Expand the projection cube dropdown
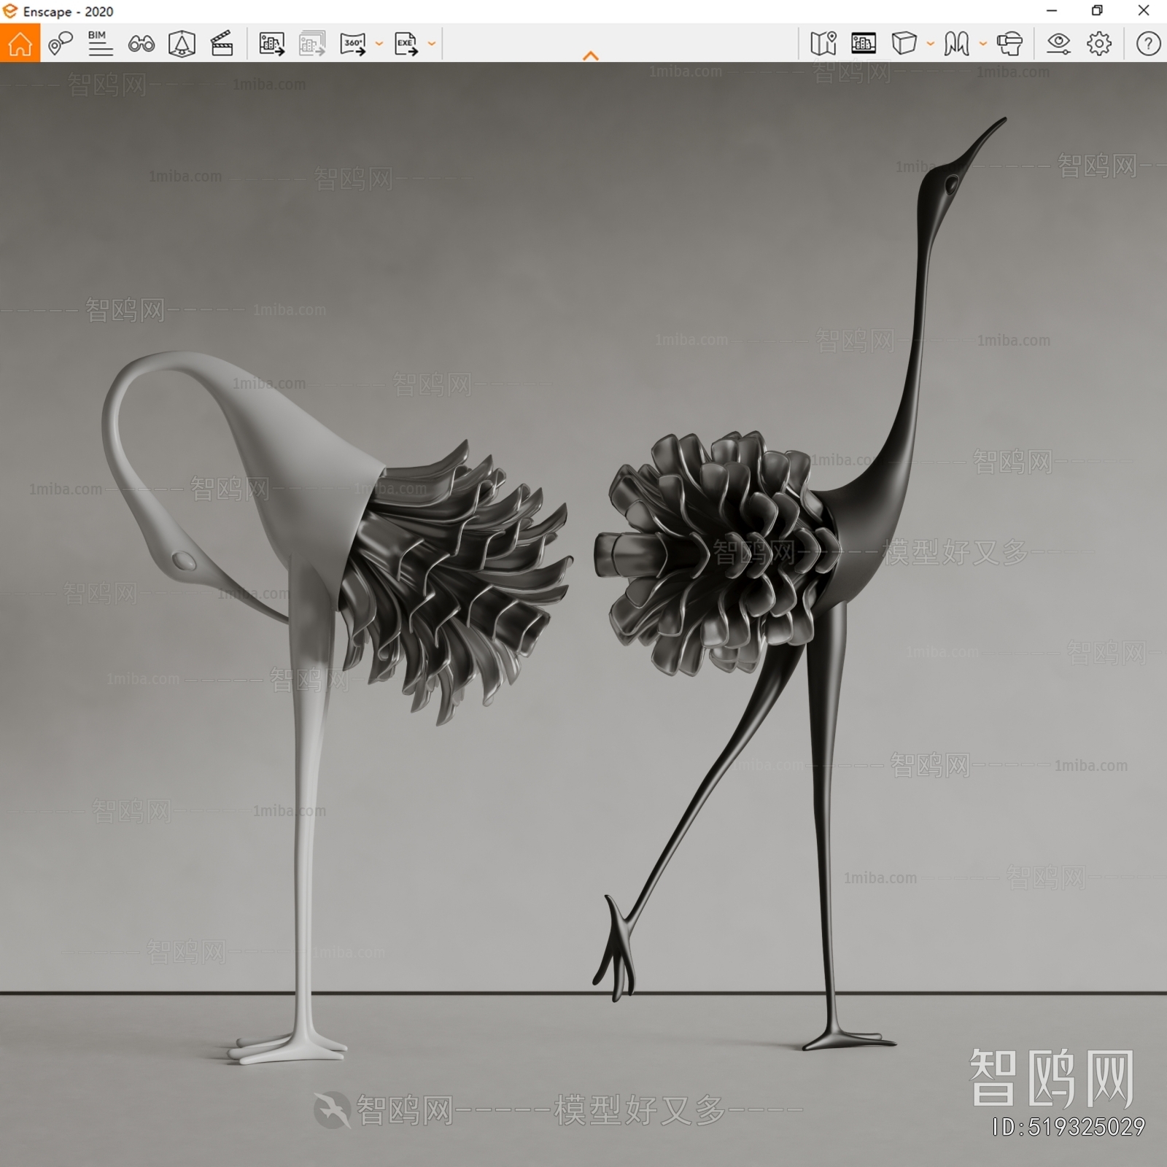The height and width of the screenshot is (1167, 1167). (x=931, y=44)
